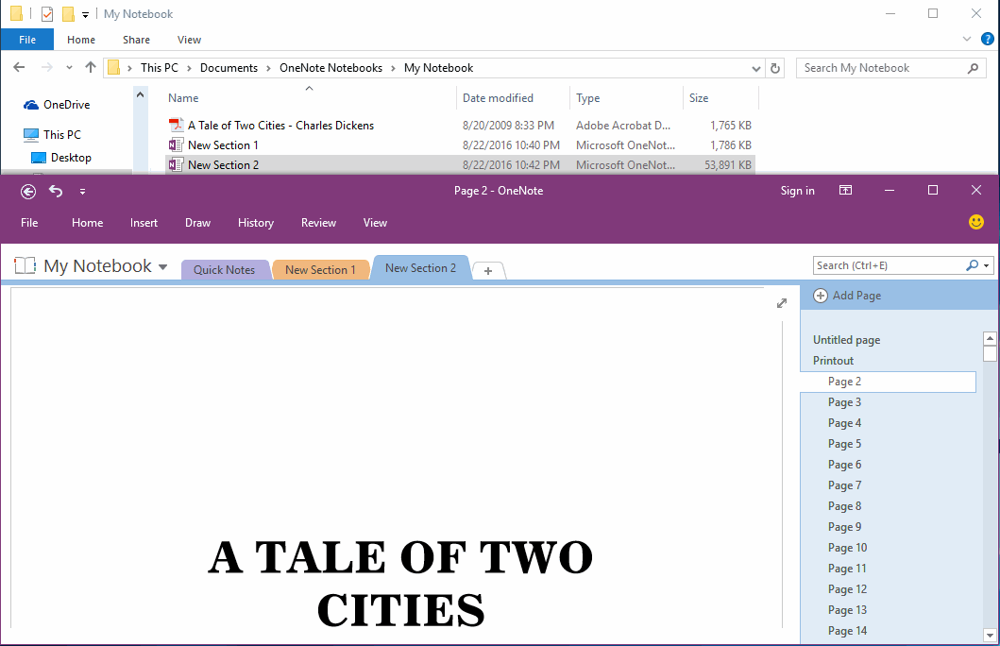
Task: Click the page list scroll up arrow
Action: point(990,339)
